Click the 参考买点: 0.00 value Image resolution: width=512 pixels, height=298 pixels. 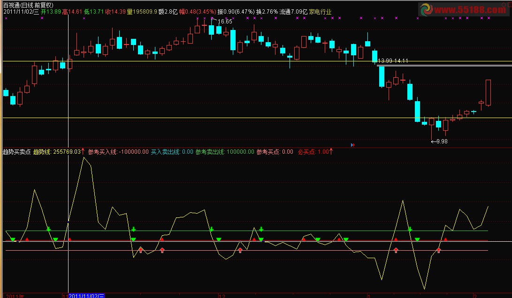coord(275,152)
